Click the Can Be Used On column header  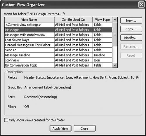[73, 20]
